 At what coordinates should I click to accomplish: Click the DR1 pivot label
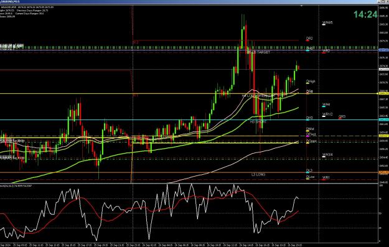click(309, 91)
